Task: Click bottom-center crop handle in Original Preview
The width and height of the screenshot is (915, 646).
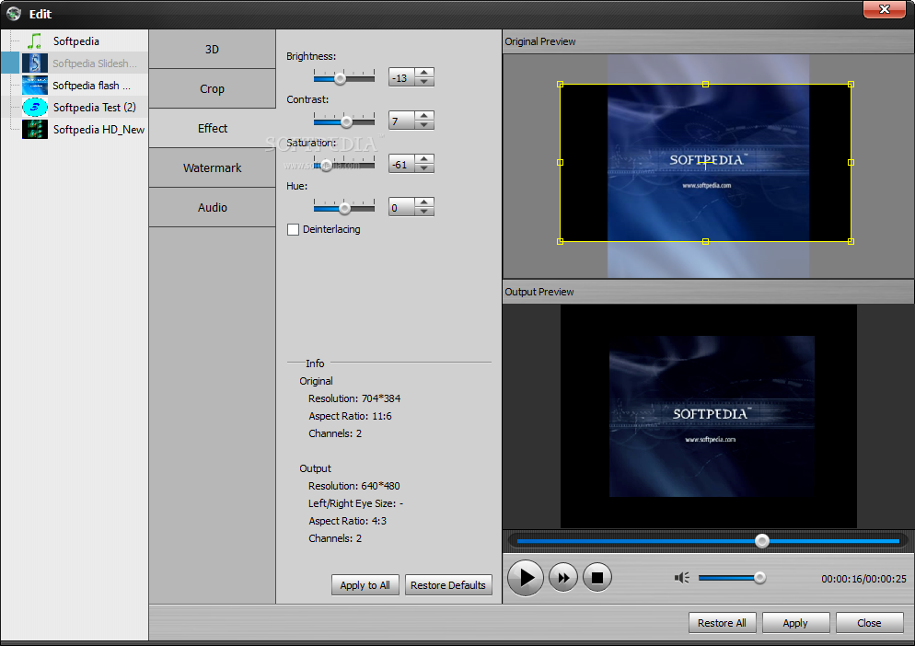Action: coord(705,241)
